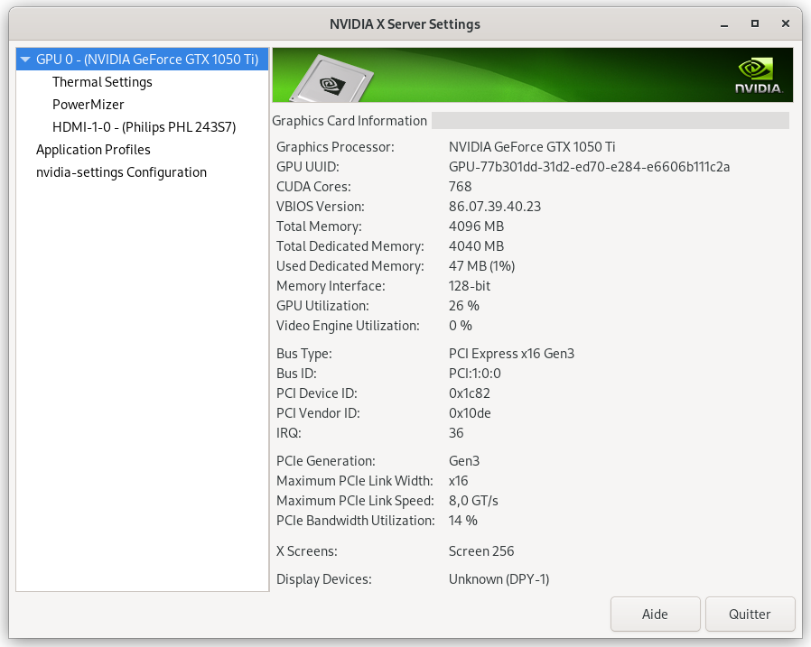
Task: Minimize the NVIDIA X Server Settings window
Action: tap(724, 24)
